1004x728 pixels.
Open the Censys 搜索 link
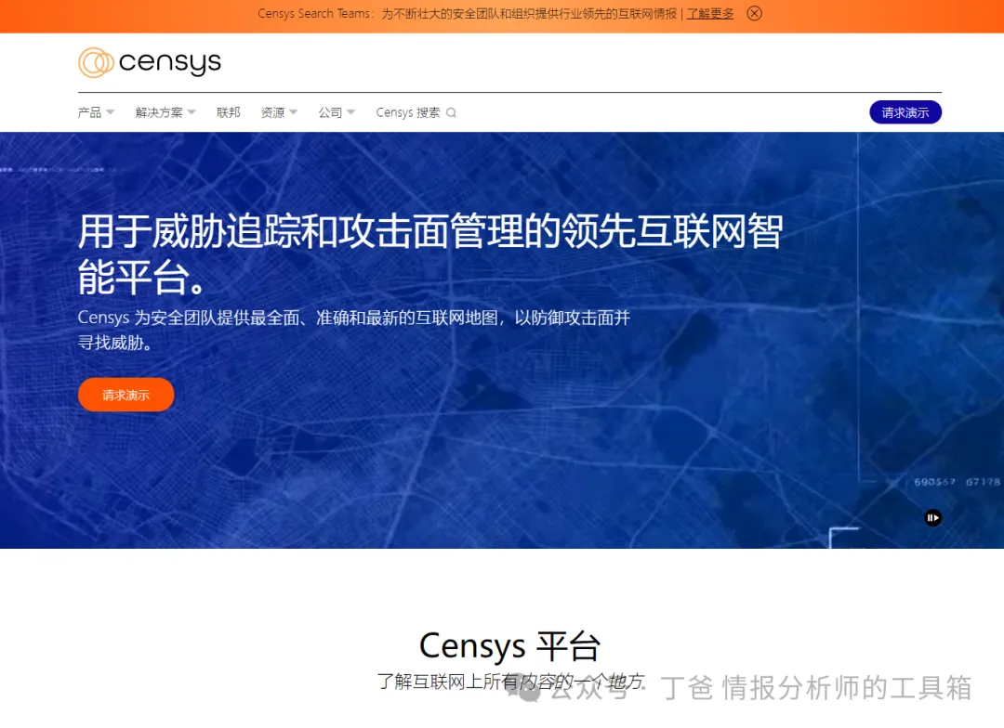click(x=408, y=112)
